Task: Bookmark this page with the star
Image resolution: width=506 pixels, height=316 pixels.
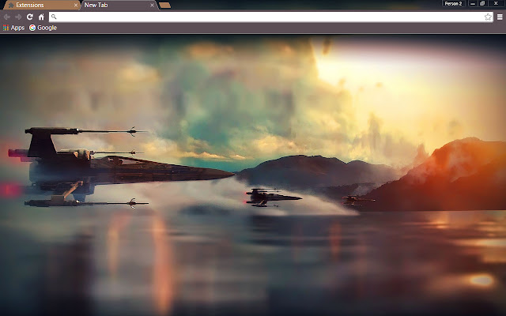Action: (488, 17)
